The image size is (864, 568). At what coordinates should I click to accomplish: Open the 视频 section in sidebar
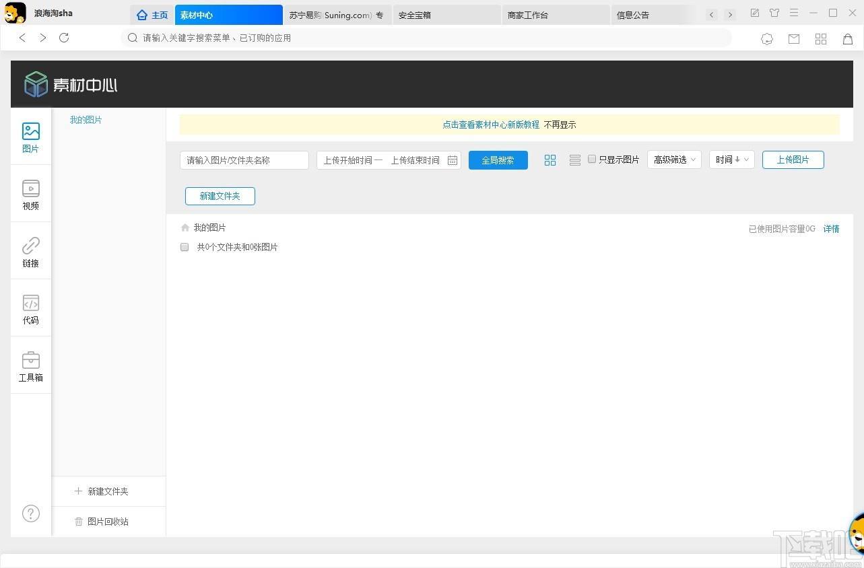(x=31, y=194)
